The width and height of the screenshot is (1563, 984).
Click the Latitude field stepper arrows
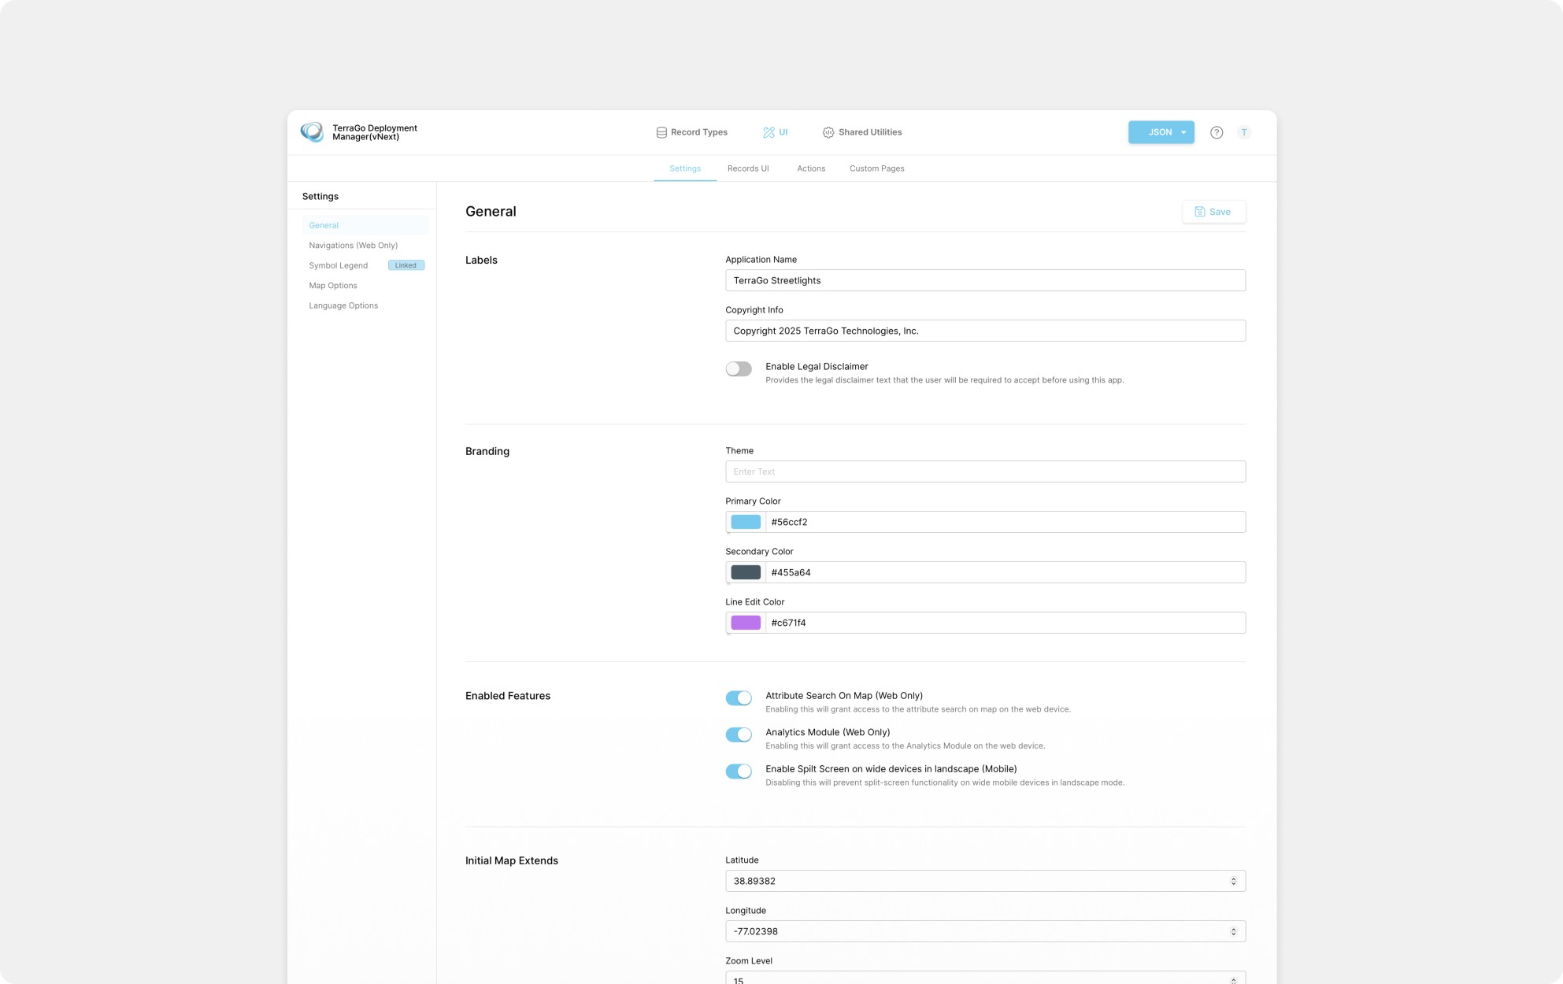click(x=1233, y=881)
